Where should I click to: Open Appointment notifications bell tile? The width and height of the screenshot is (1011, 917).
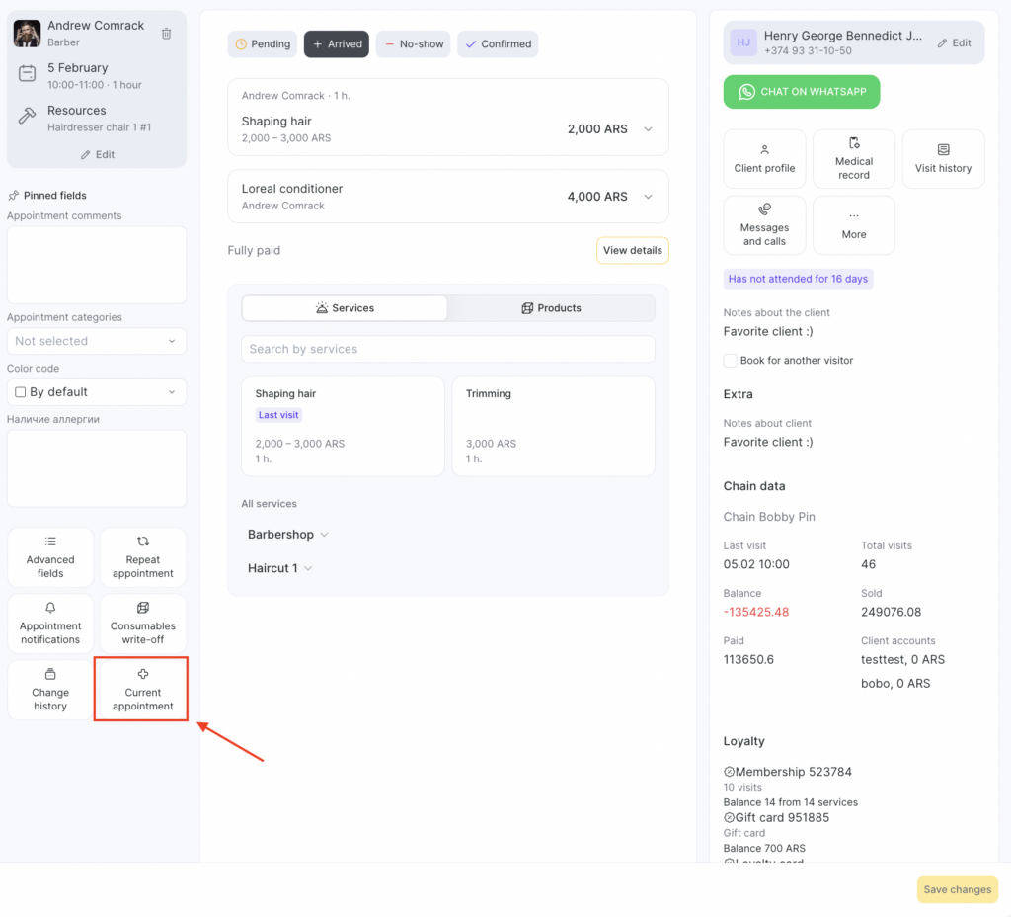[50, 624]
